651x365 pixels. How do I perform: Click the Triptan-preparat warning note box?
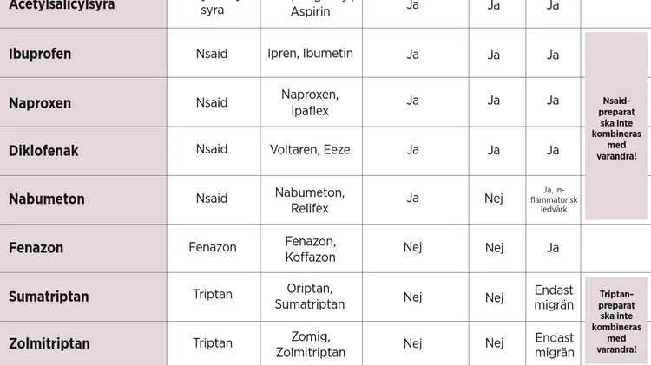(616, 321)
